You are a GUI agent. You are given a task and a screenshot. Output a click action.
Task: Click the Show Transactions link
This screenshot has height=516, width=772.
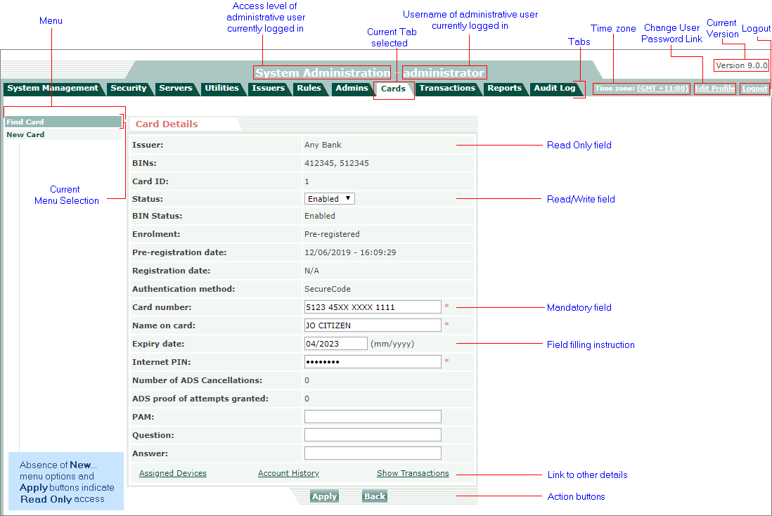[x=413, y=473]
